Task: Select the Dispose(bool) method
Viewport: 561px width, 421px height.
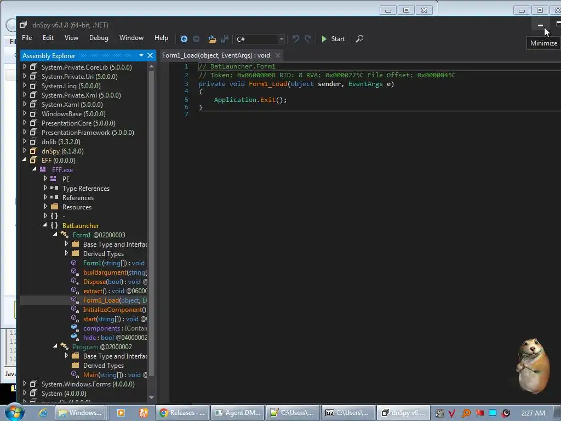Action: coord(115,282)
